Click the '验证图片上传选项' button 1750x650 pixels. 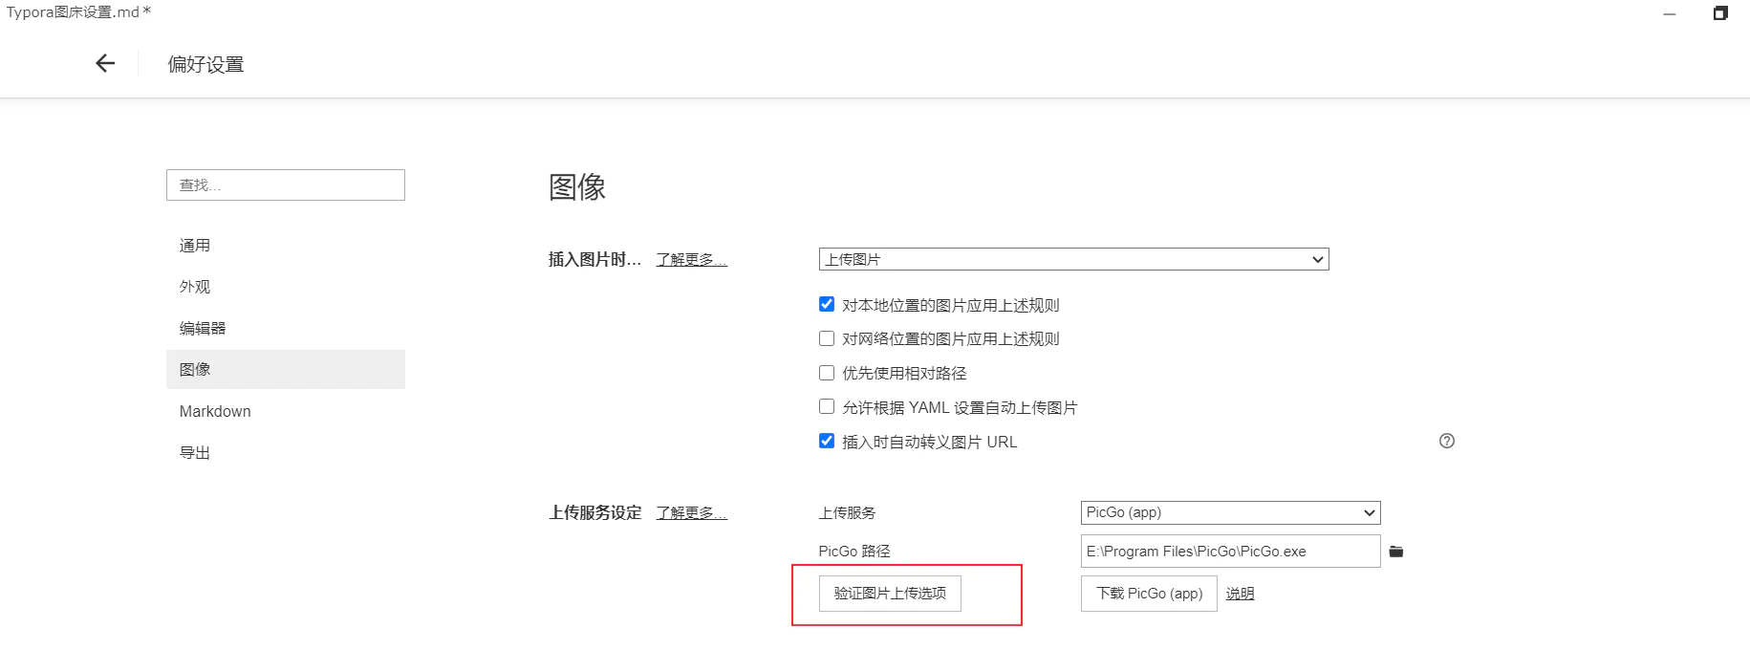pyautogui.click(x=890, y=594)
